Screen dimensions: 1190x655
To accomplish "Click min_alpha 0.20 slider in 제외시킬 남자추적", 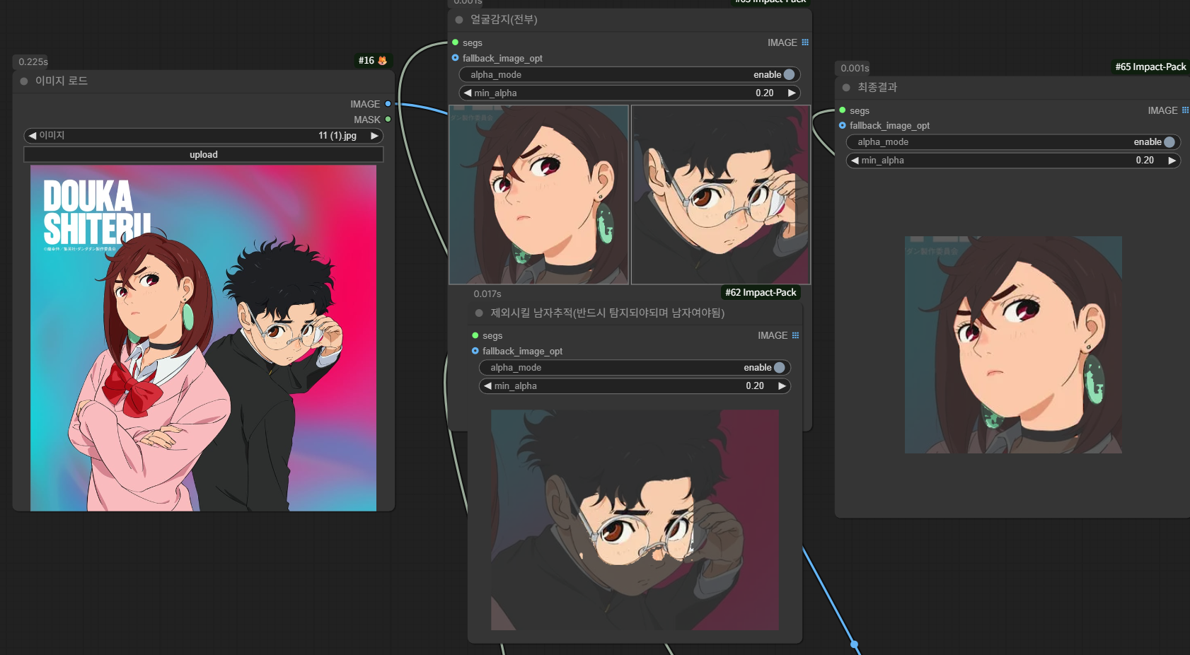I will pyautogui.click(x=635, y=386).
